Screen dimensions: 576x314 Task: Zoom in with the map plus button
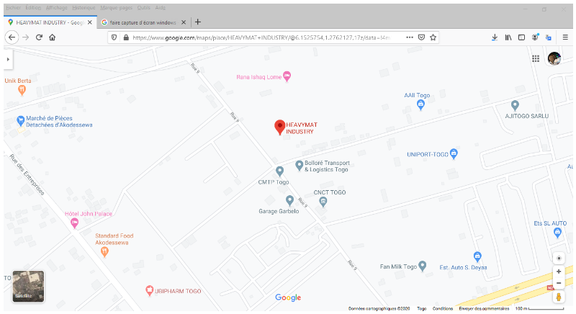[559, 272]
